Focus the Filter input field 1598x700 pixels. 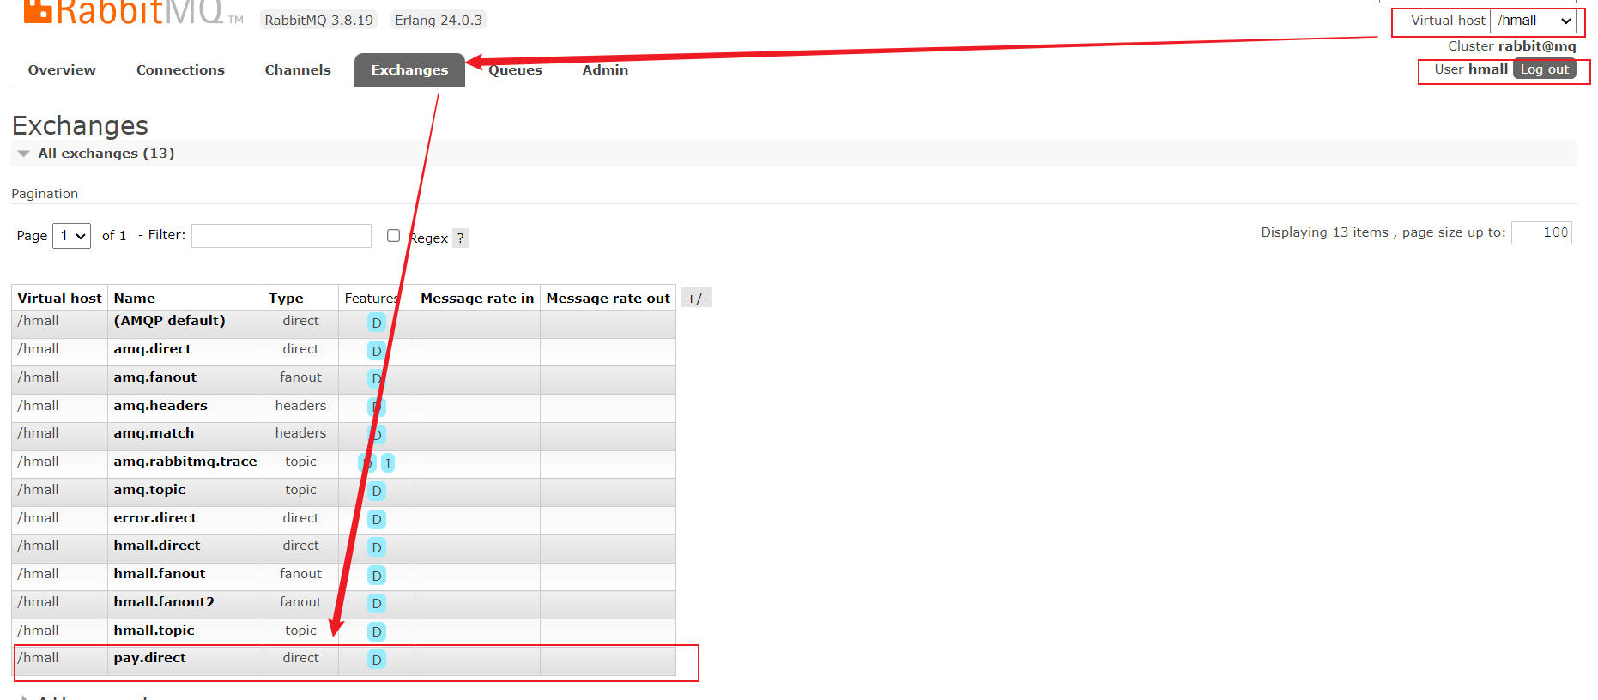[281, 236]
